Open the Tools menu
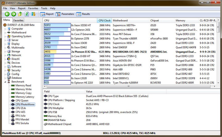This screenshot has height=137, width=222. coord(44,8)
